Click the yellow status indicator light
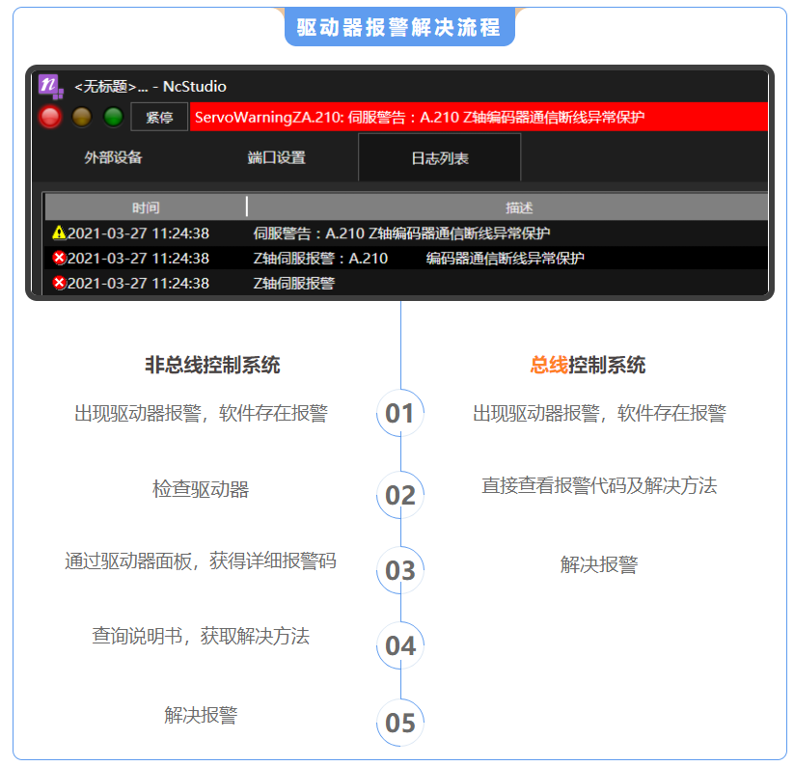The image size is (794, 766). (x=82, y=118)
